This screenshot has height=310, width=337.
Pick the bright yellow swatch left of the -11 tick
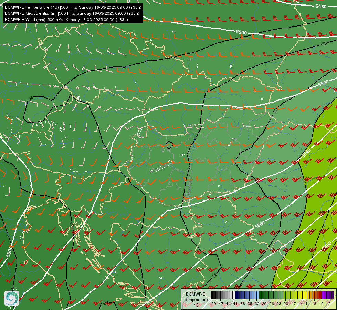pos(306,295)
